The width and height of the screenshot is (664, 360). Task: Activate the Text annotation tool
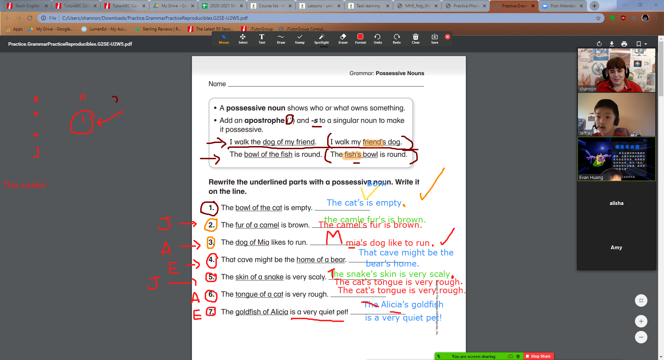pyautogui.click(x=262, y=39)
